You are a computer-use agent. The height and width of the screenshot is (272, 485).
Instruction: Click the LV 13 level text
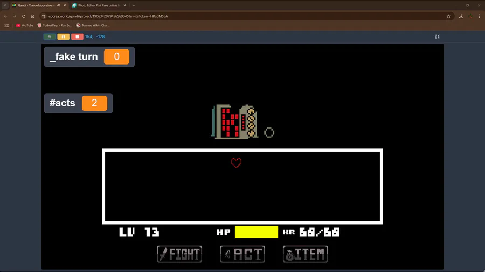[139, 232]
